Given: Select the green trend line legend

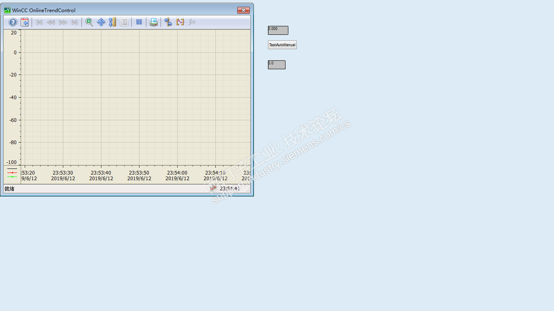Looking at the screenshot, I should tap(12, 177).
